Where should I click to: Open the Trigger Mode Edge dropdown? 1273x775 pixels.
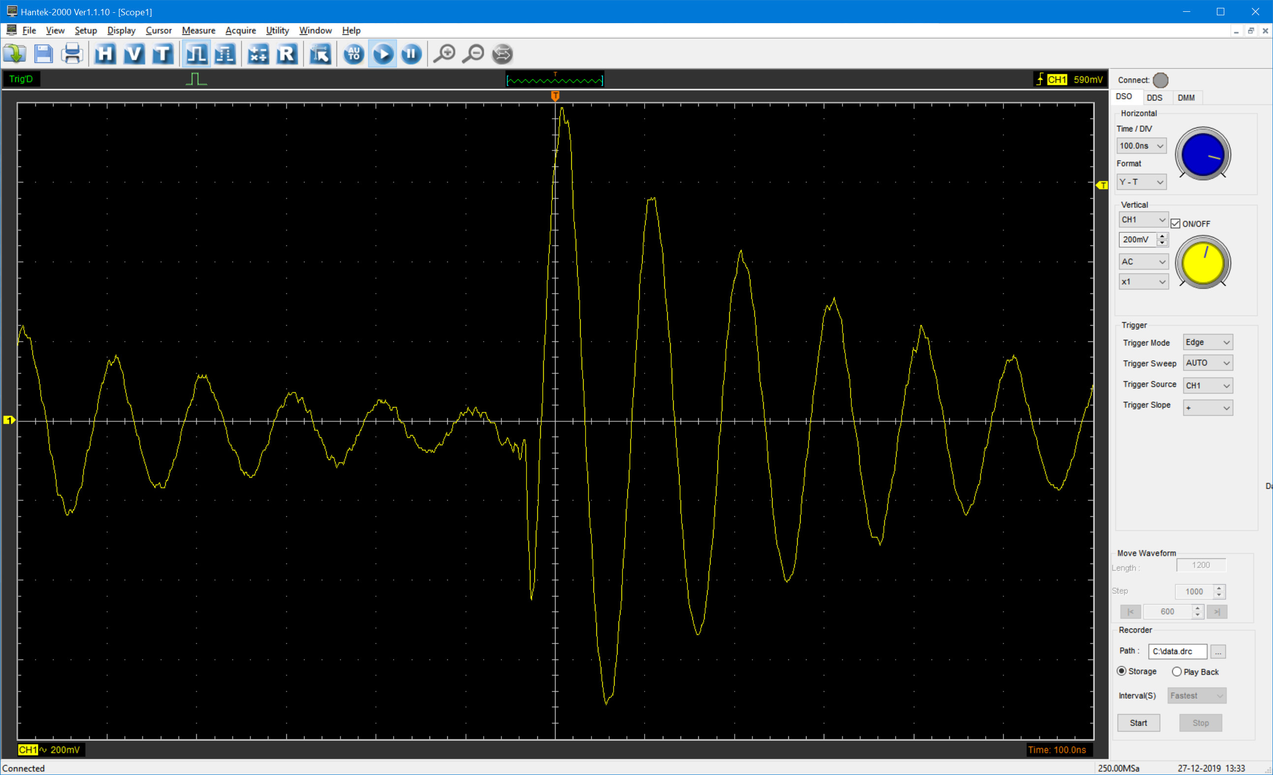tap(1208, 342)
